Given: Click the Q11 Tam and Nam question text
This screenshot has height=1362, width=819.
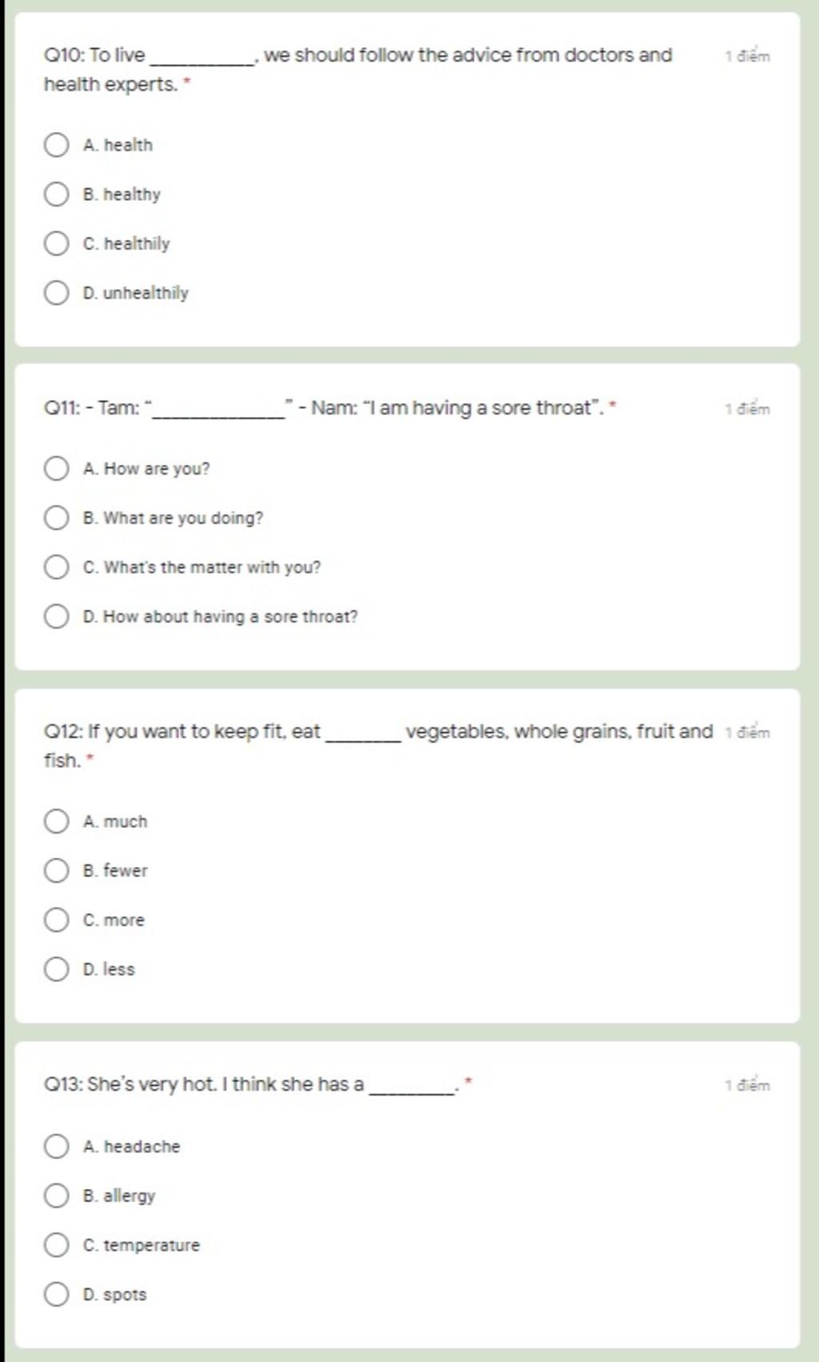Looking at the screenshot, I should 330,408.
